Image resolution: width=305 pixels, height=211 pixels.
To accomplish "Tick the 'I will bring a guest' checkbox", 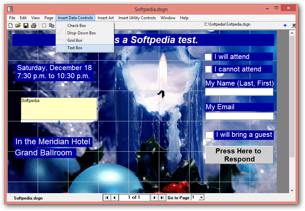I will pos(209,135).
